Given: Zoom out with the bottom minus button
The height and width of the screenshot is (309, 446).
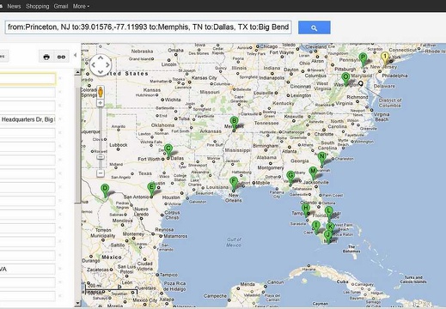Looking at the screenshot, I should tap(101, 173).
